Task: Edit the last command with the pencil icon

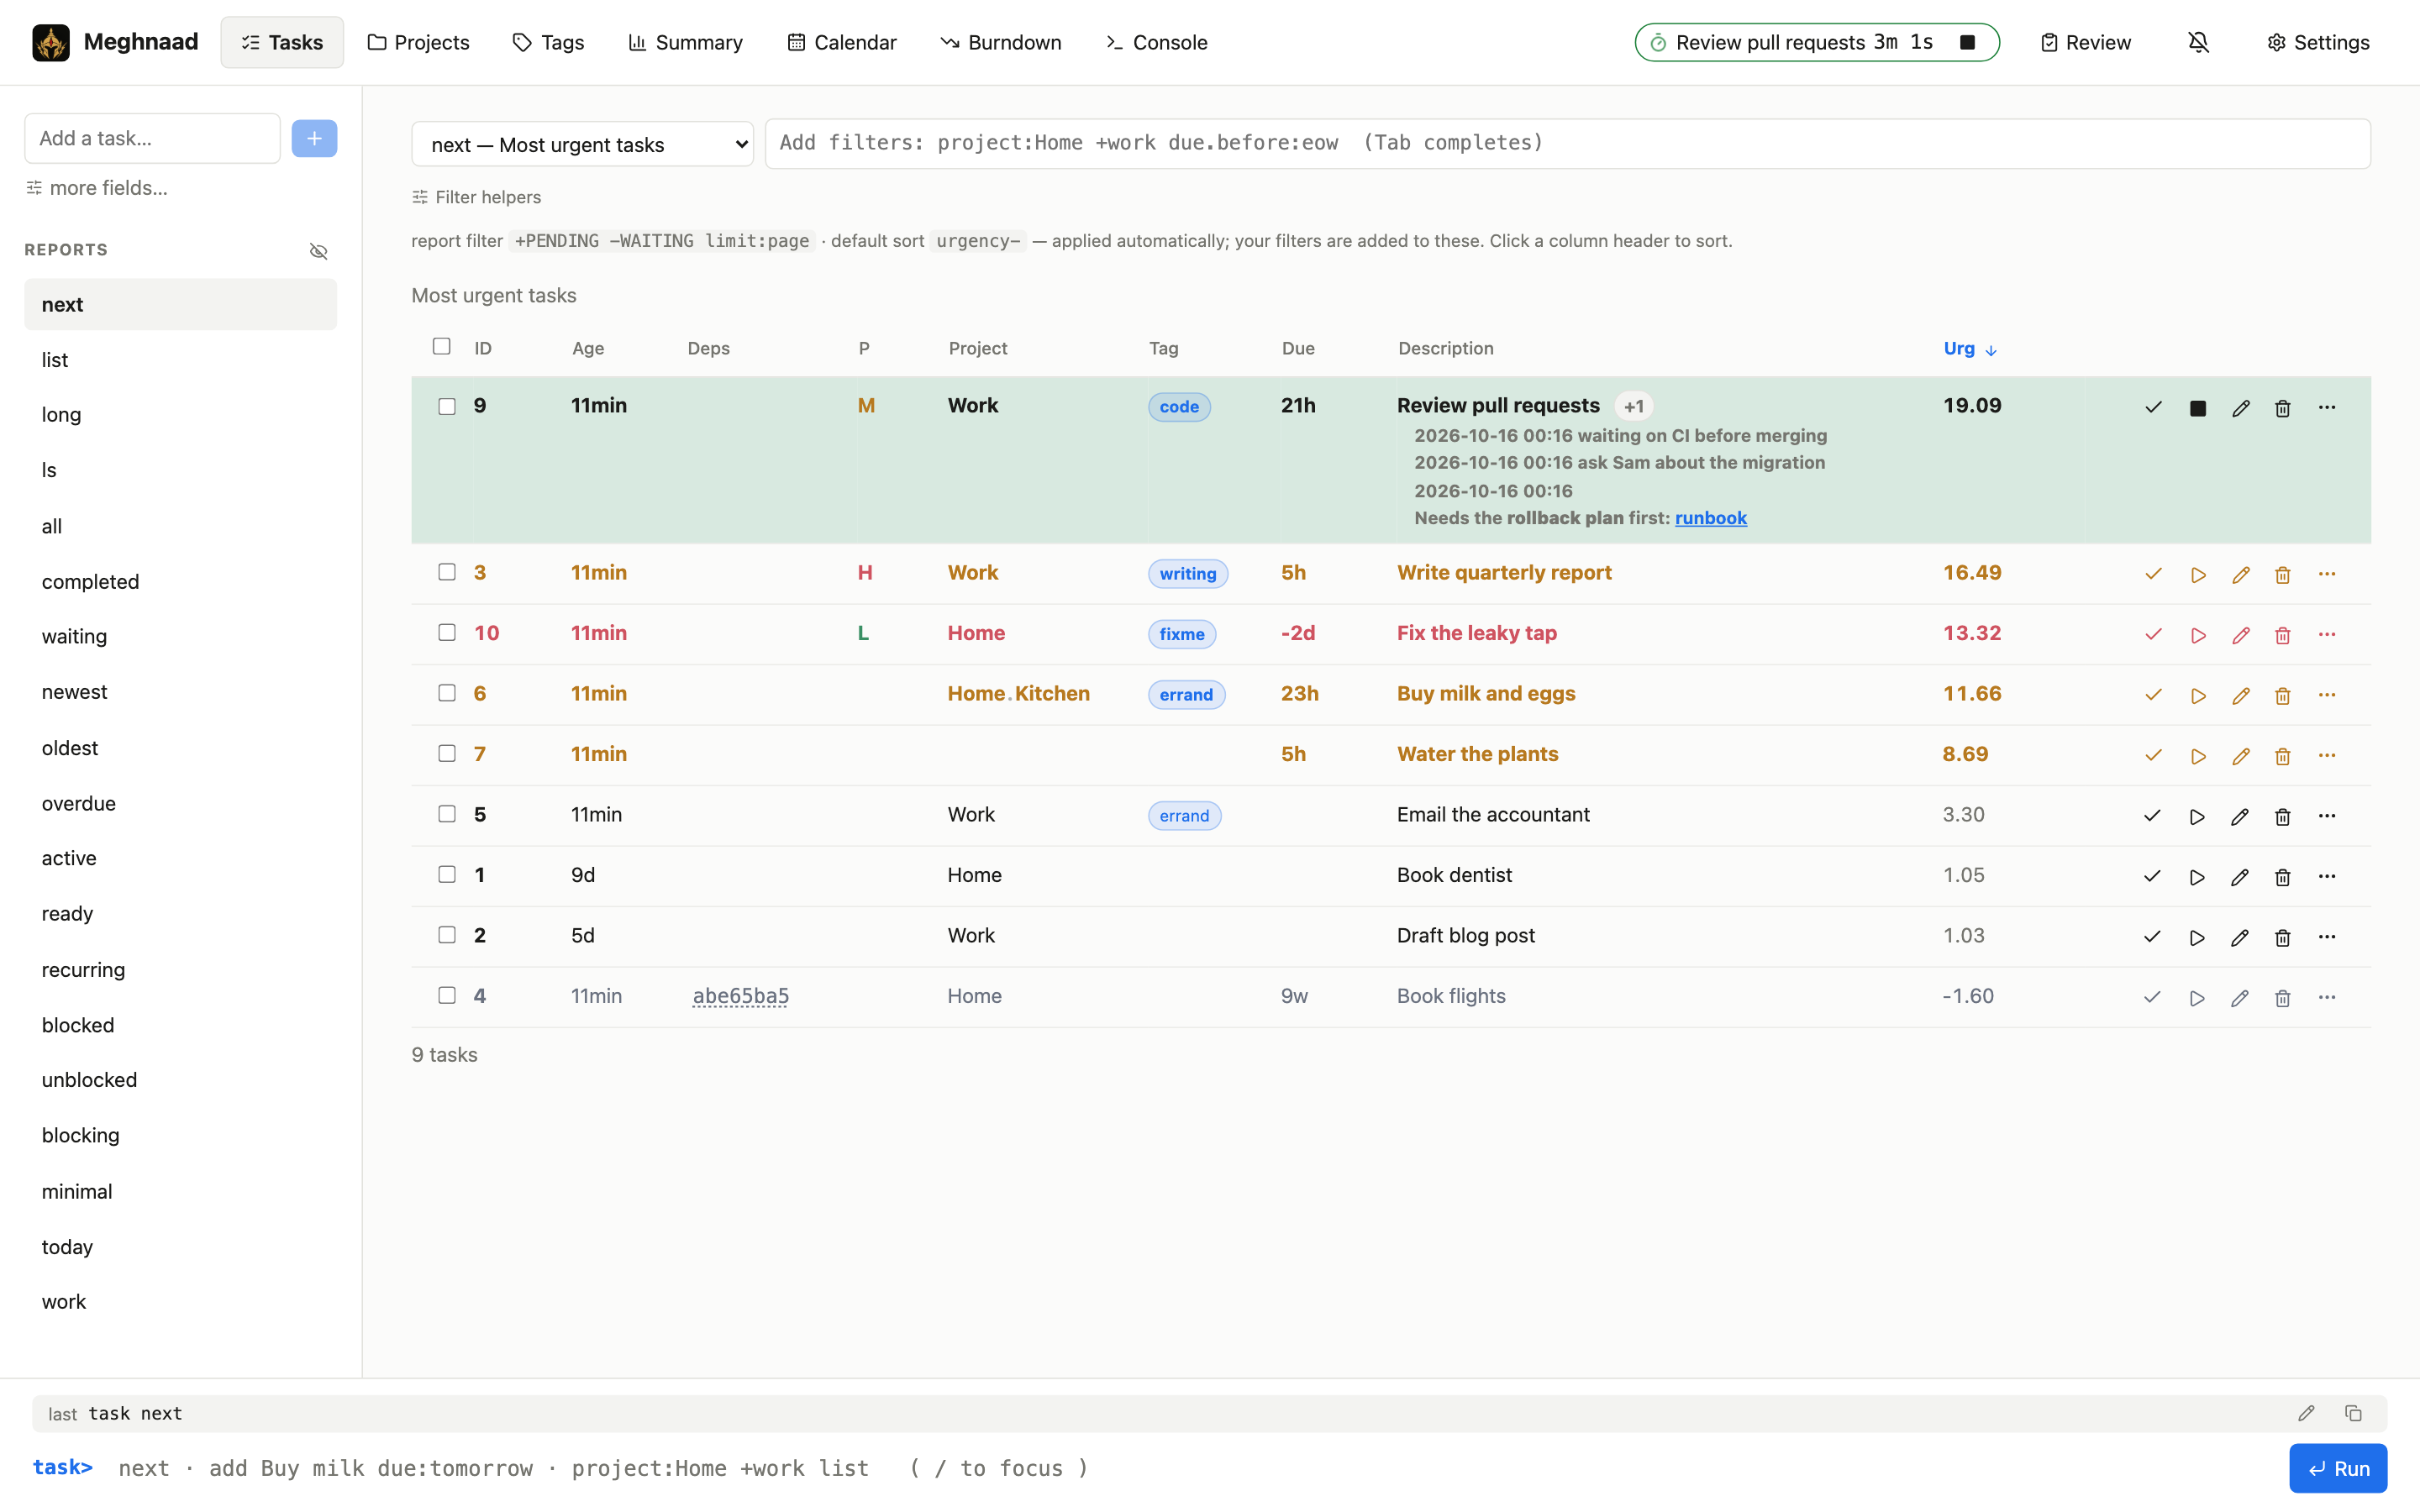Action: [x=2306, y=1413]
